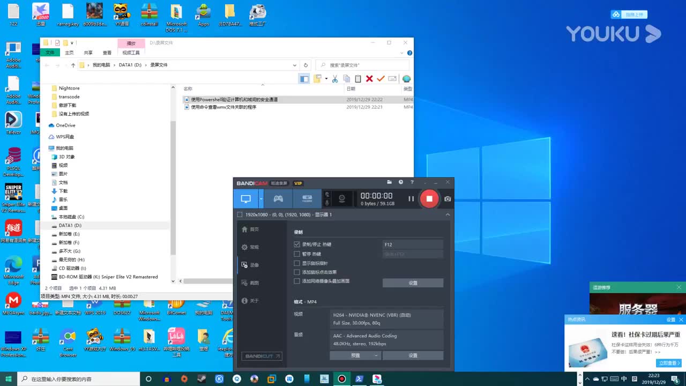Screen dimensions: 686x386
Task: Enable the 显示鼠标指针 mouse pointer option
Action: click(x=297, y=263)
